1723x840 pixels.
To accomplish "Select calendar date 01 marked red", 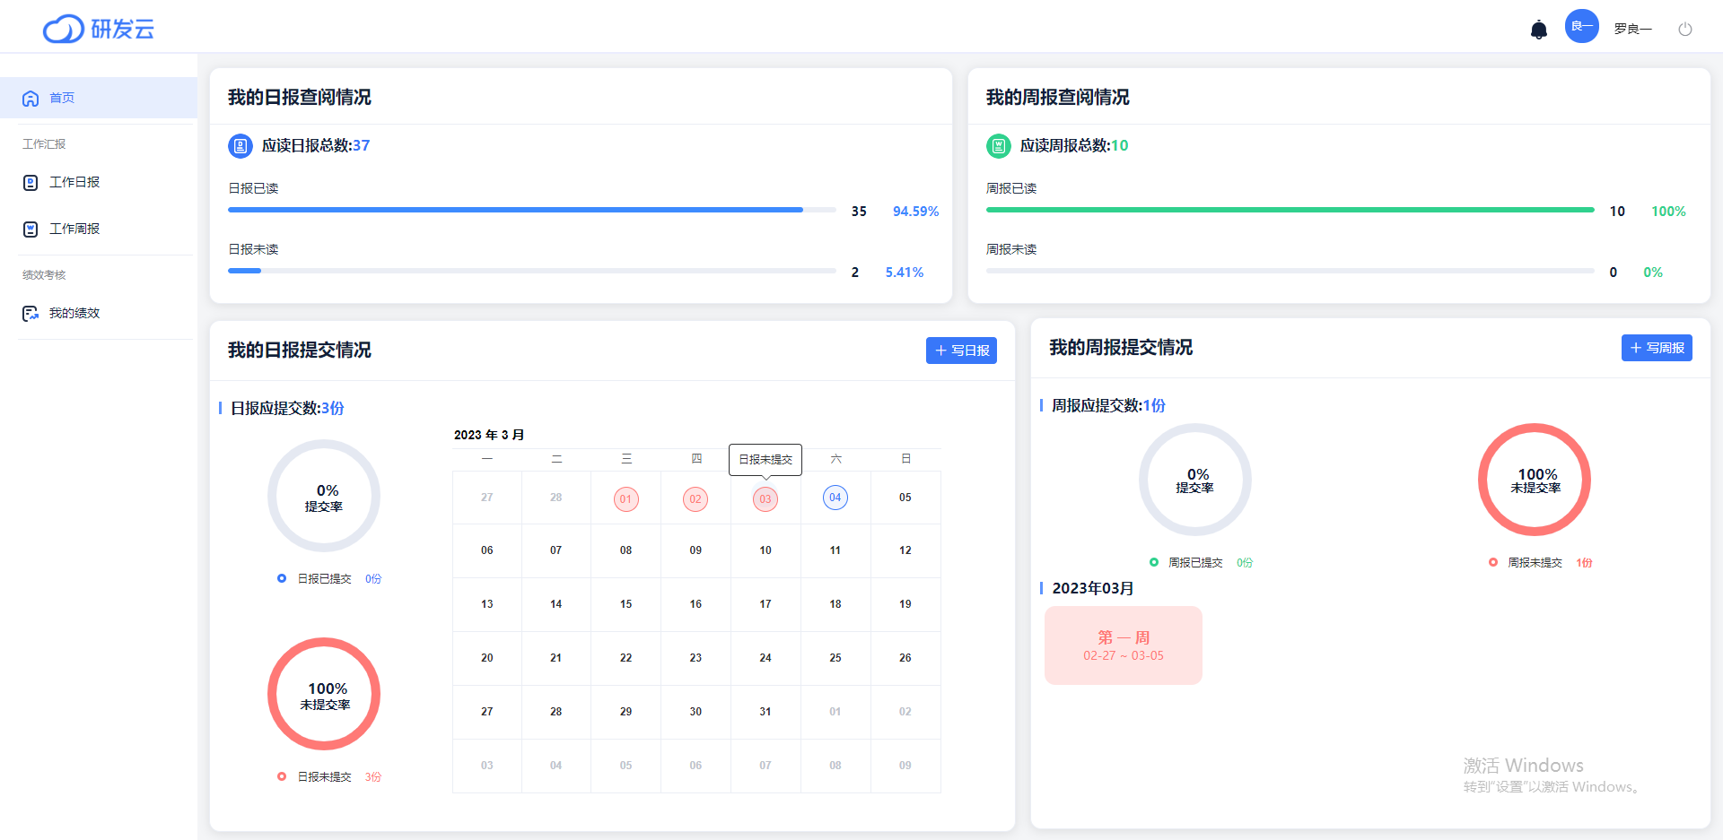I will click(x=625, y=499).
